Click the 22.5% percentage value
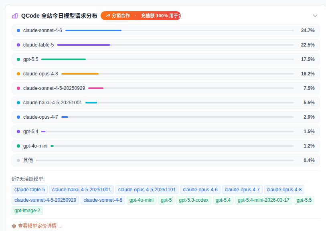This screenshot has width=326, height=231. point(308,45)
